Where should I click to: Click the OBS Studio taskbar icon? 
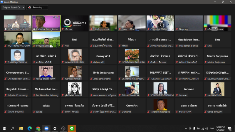[x=63, y=128]
